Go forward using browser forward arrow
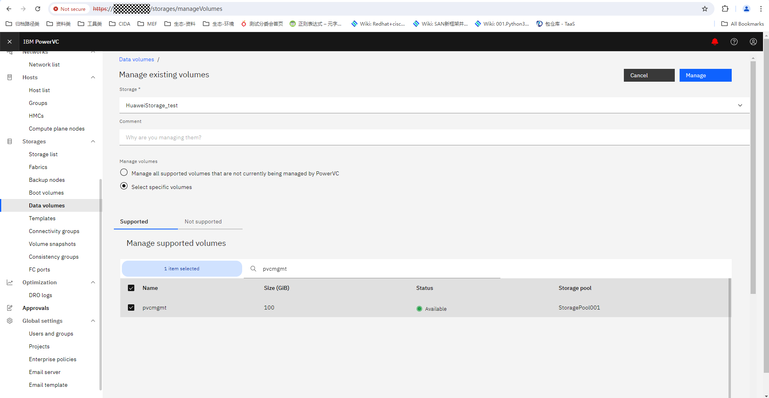The height and width of the screenshot is (398, 769). click(23, 9)
